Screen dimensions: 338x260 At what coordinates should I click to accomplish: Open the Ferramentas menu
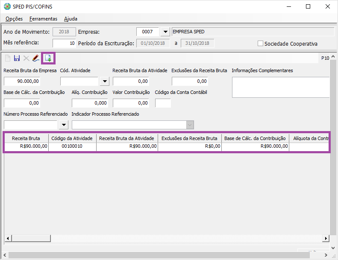click(43, 19)
